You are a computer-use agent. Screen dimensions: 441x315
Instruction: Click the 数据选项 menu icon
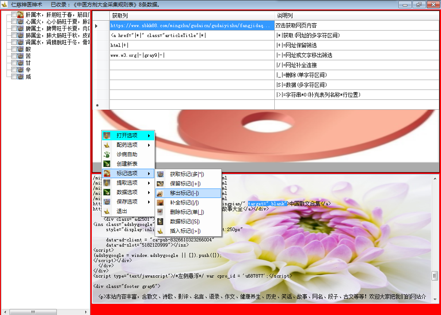pos(107,192)
